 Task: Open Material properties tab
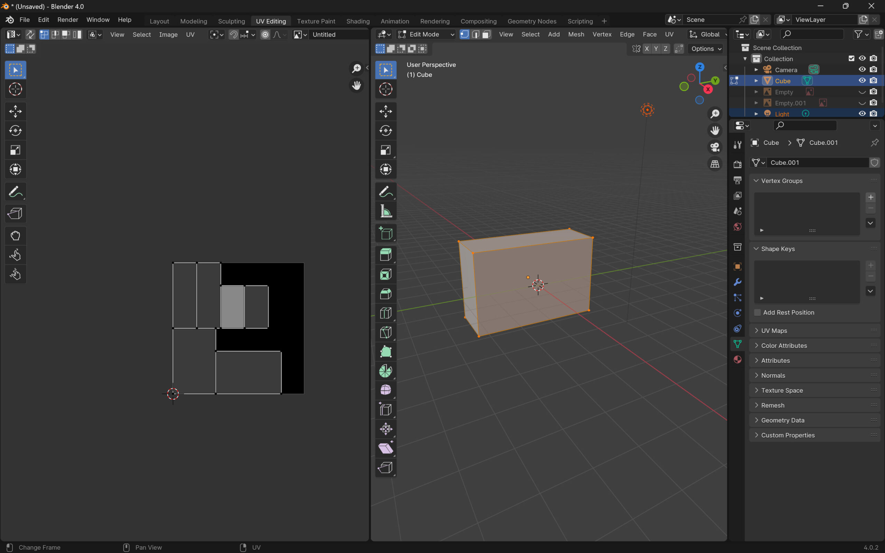tap(737, 359)
